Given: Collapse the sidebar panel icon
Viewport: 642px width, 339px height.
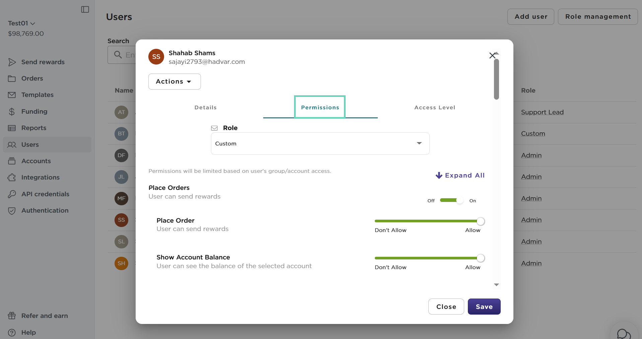Looking at the screenshot, I should pos(85,9).
